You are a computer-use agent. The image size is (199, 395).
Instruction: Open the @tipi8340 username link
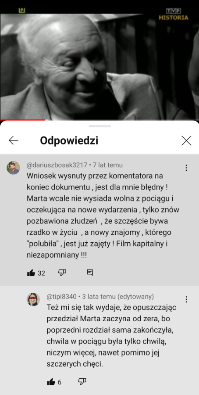62,297
